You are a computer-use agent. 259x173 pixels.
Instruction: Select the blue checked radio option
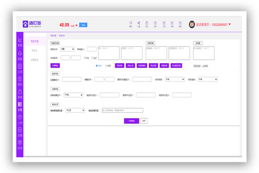(97, 66)
